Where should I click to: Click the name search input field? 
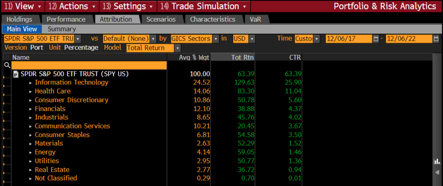[x=89, y=66]
